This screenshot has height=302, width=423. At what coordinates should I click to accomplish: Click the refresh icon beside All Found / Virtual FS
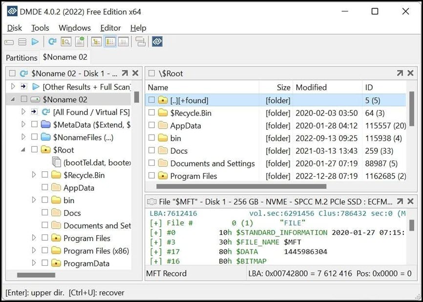click(46, 112)
